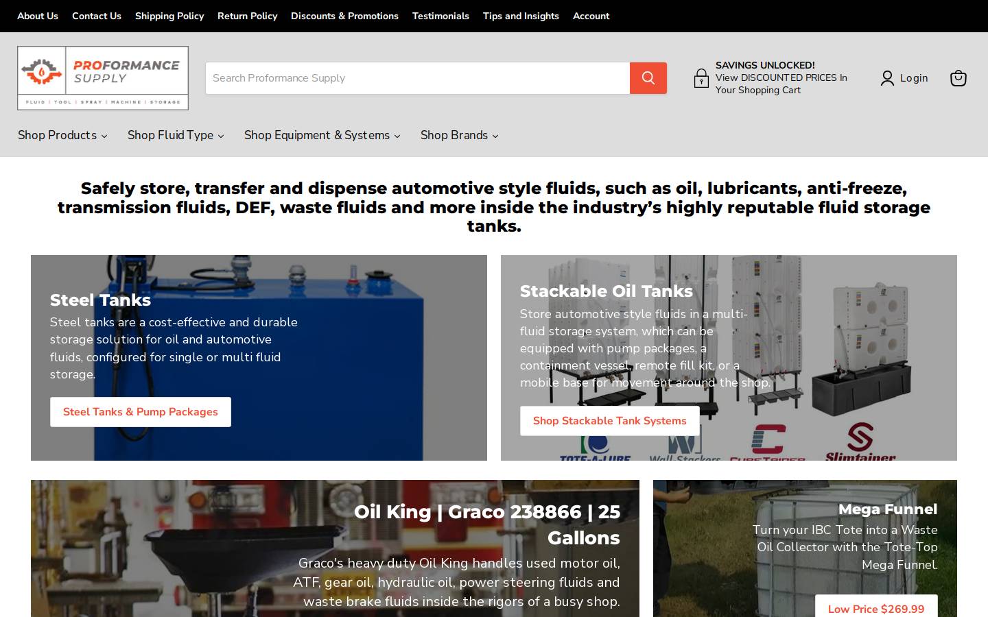Click the Stackable Oil Tanks heading
Screen dimensions: 988x617
click(607, 291)
